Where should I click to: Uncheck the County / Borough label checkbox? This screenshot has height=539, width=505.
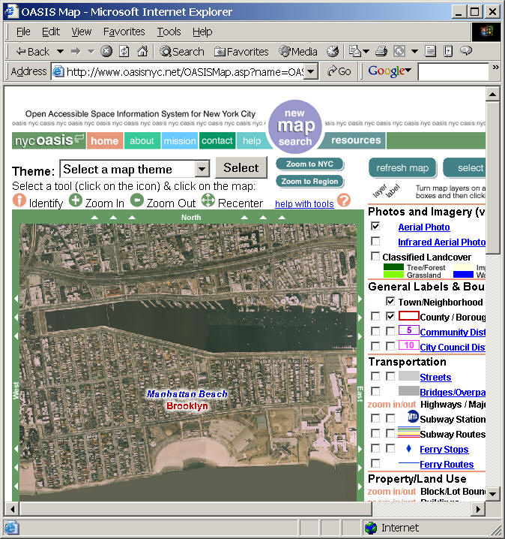pyautogui.click(x=390, y=316)
